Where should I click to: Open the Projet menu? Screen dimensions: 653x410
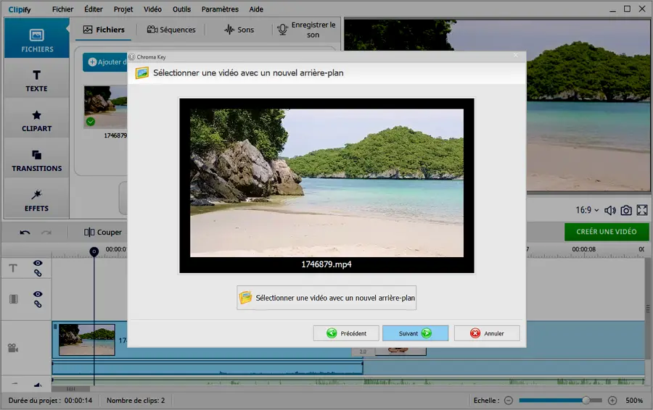pos(123,9)
